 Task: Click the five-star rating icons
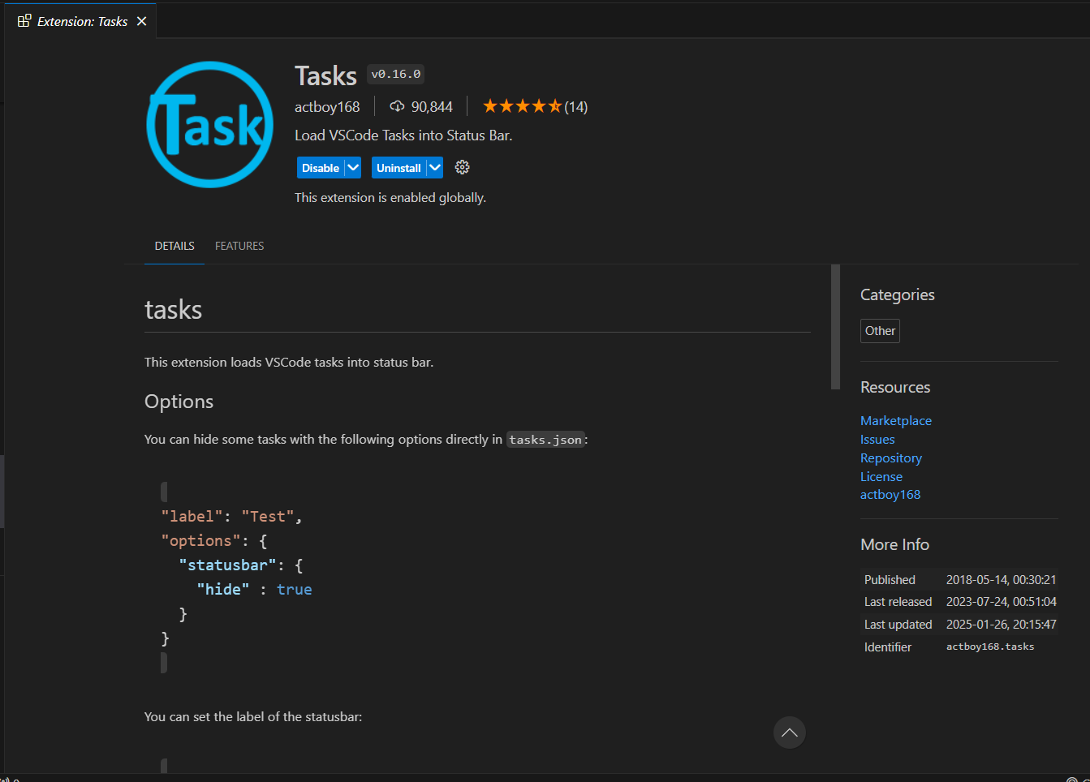pos(522,106)
